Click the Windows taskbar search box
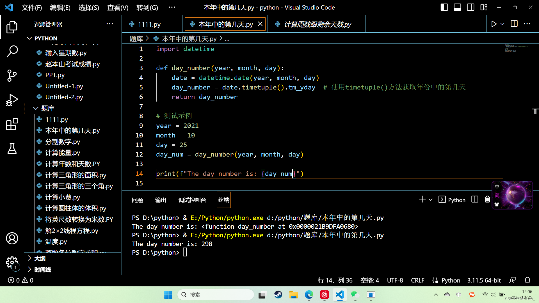The width and height of the screenshot is (539, 303). click(x=216, y=295)
